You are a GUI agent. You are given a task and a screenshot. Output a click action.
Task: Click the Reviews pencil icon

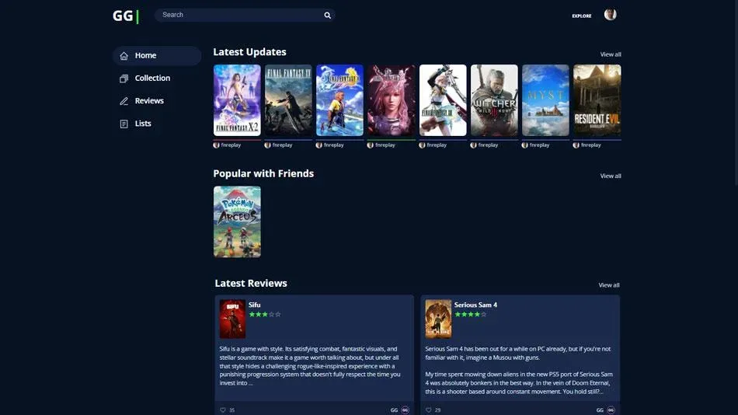click(x=124, y=101)
